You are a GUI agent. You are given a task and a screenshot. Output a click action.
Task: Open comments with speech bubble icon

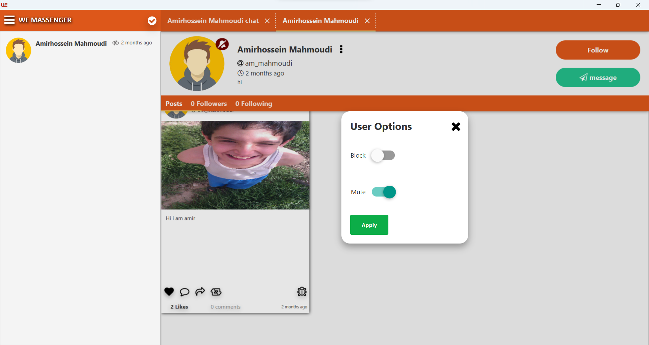[x=185, y=292]
